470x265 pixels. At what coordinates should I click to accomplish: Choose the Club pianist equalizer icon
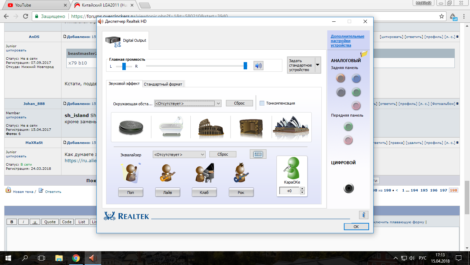click(204, 173)
